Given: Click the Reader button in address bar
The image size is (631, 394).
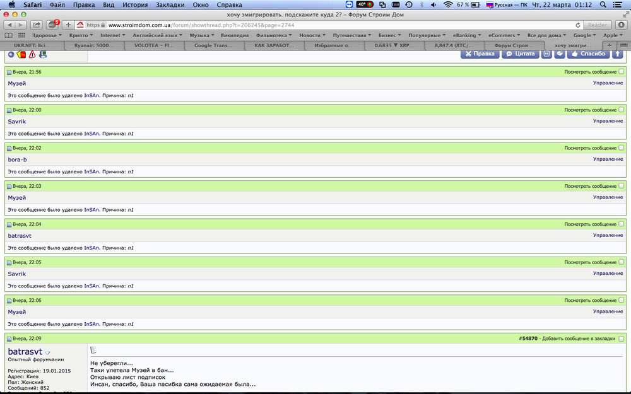Looking at the screenshot, I should (597, 25).
